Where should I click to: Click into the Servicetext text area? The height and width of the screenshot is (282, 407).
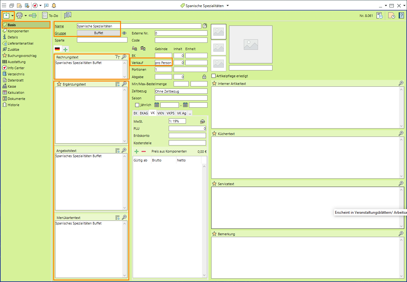(305, 208)
